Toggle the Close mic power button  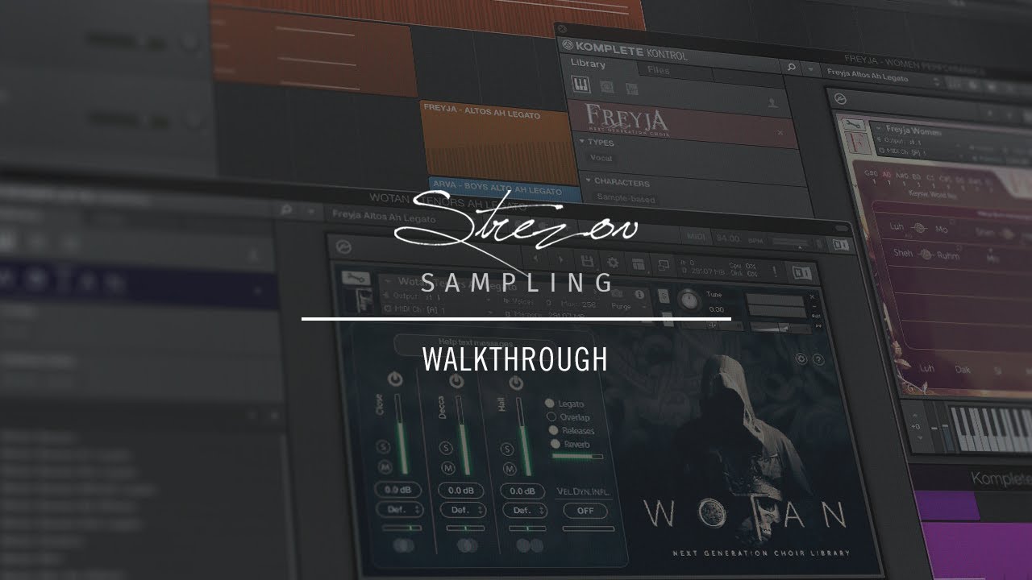[x=394, y=379]
